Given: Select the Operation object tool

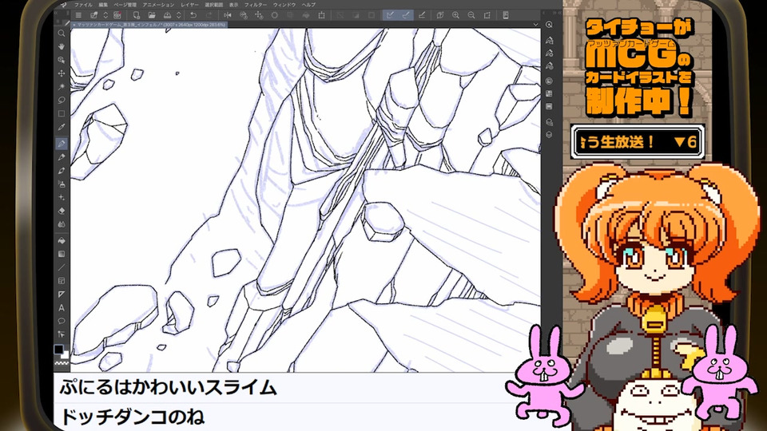Looking at the screenshot, I should coord(62,60).
